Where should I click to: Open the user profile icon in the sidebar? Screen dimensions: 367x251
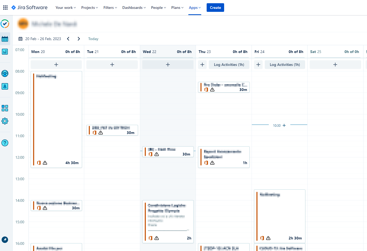pyautogui.click(x=5, y=86)
